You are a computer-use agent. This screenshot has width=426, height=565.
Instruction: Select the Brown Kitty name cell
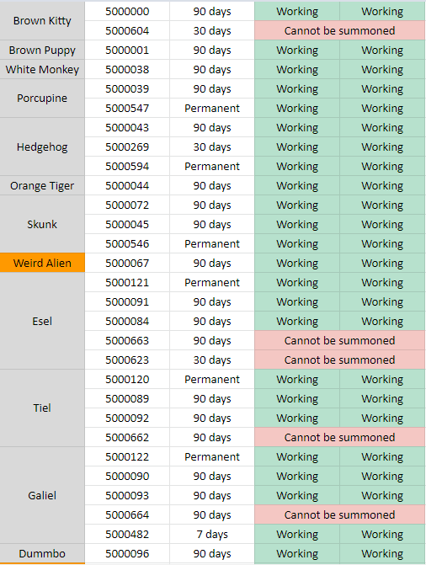point(42,21)
